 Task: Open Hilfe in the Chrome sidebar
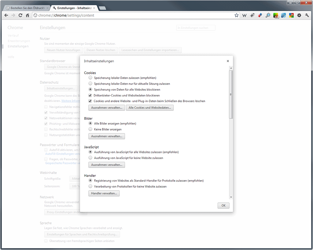click(x=11, y=57)
